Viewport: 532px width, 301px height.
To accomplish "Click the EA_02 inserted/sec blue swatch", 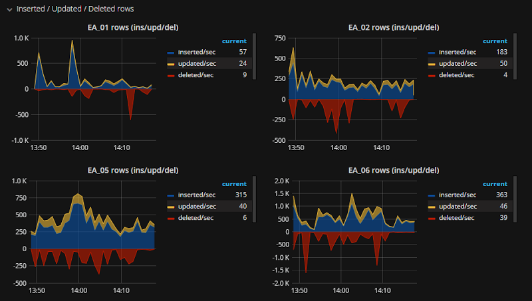I will pyautogui.click(x=432, y=52).
